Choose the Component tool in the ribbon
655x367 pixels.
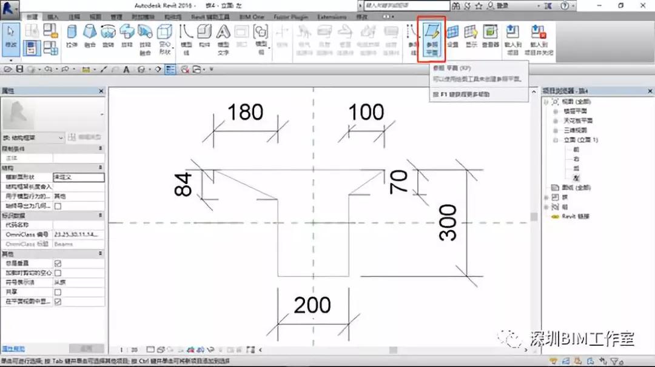(x=204, y=36)
